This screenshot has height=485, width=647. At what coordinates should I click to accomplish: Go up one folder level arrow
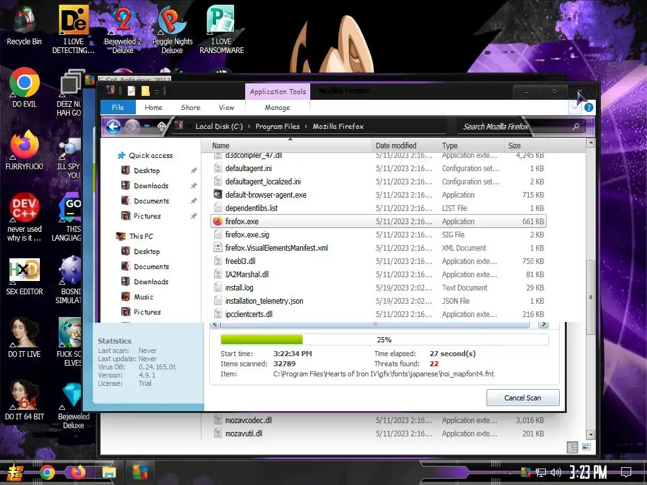[x=161, y=126]
